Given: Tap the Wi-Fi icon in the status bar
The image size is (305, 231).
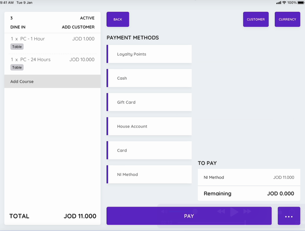Looking at the screenshot, I should [284, 3].
